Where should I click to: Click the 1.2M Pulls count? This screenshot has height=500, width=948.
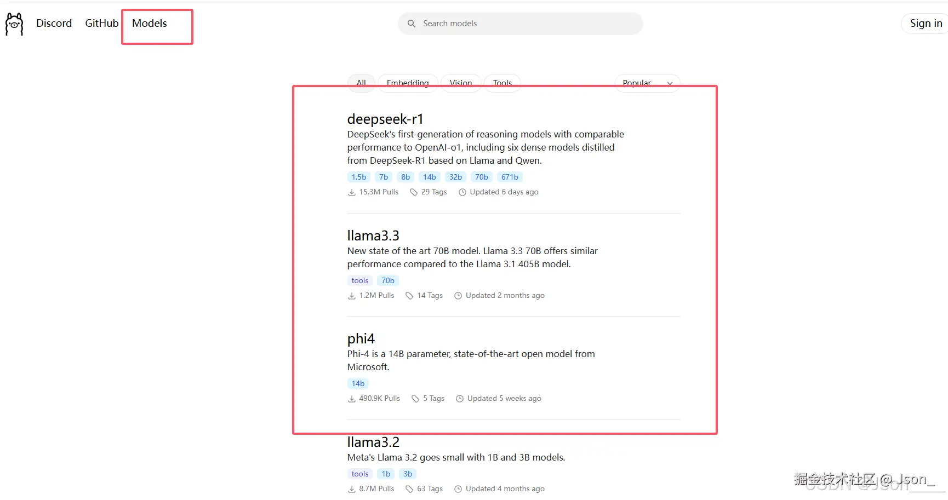[x=376, y=296]
